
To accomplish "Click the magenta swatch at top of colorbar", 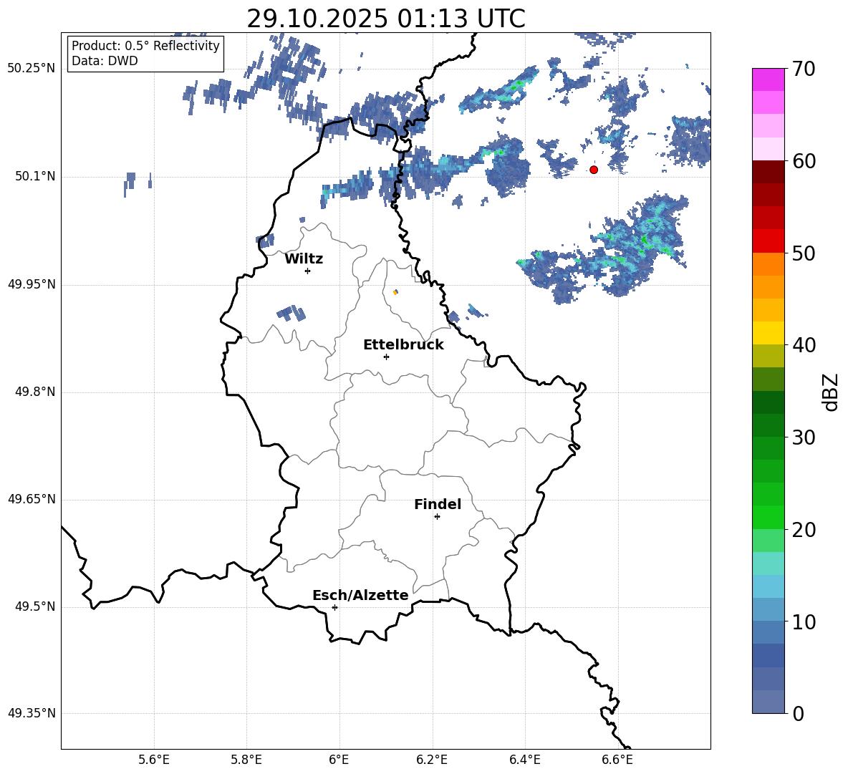I will point(768,80).
